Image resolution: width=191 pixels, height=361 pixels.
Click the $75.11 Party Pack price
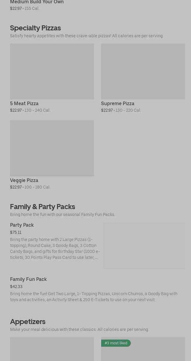pos(16,232)
